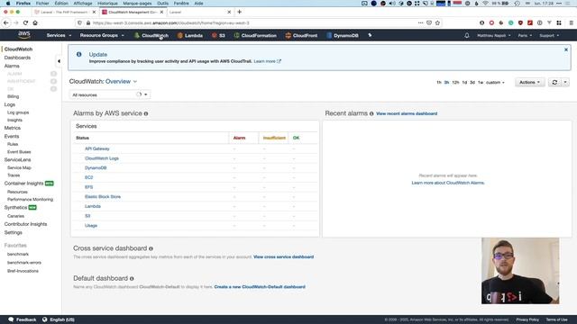This screenshot has width=577, height=324.
Task: Go back with browser back arrow
Action: 6,22
